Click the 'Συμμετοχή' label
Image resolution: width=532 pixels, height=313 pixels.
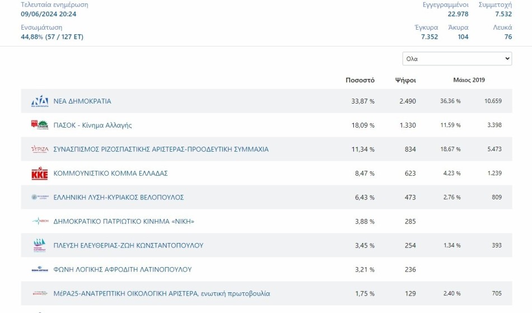pyautogui.click(x=495, y=4)
